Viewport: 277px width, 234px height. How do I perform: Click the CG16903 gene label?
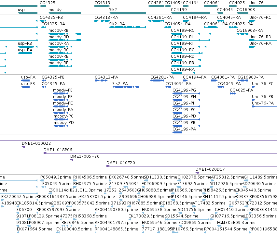[246, 10]
